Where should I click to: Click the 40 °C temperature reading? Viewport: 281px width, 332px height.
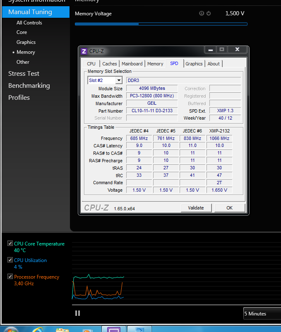20,250
